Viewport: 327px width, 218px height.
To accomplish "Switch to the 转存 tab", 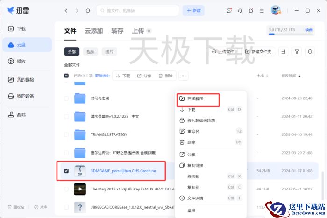I will pyautogui.click(x=117, y=31).
